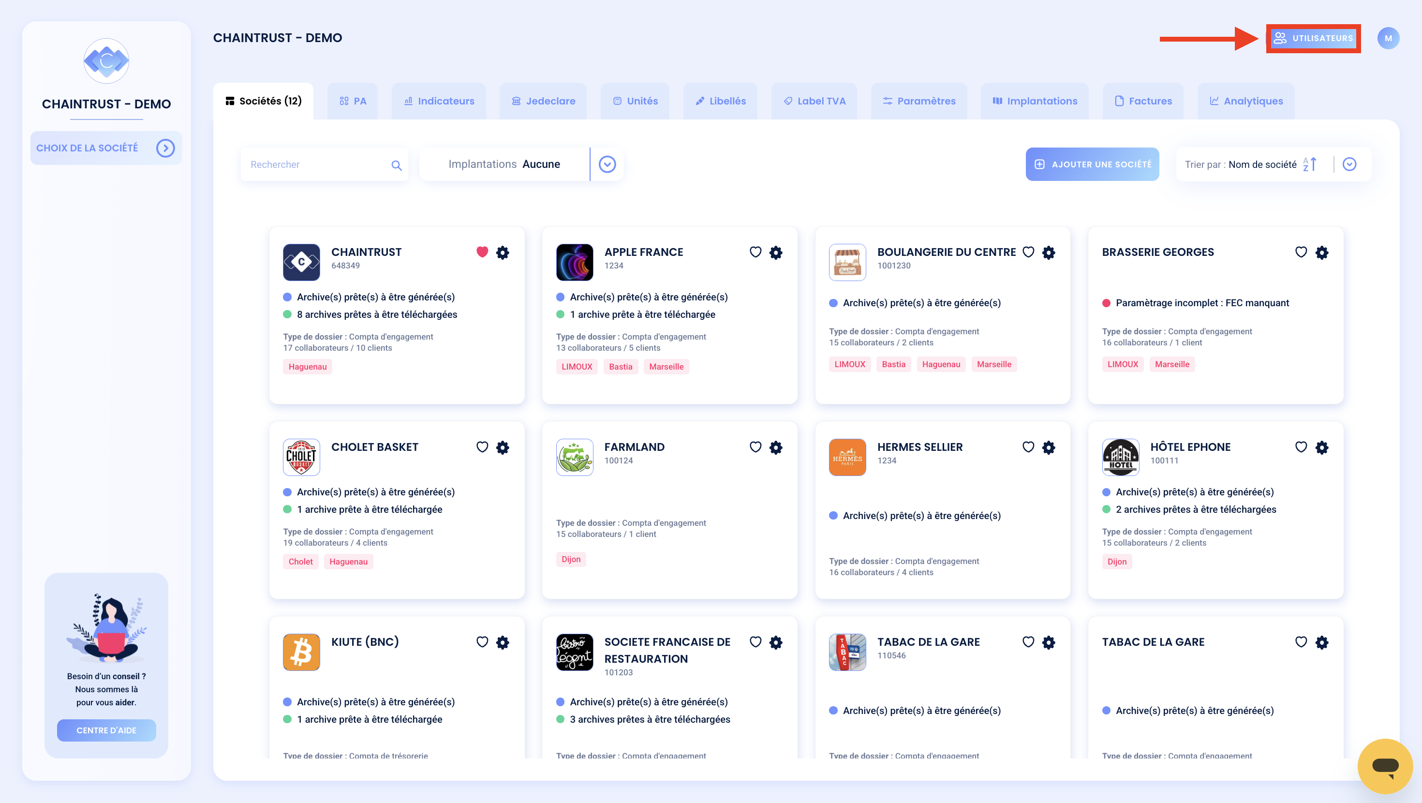Open settings gear for SOCIETE FRANCAISE DE RESTAURATION

(776, 642)
